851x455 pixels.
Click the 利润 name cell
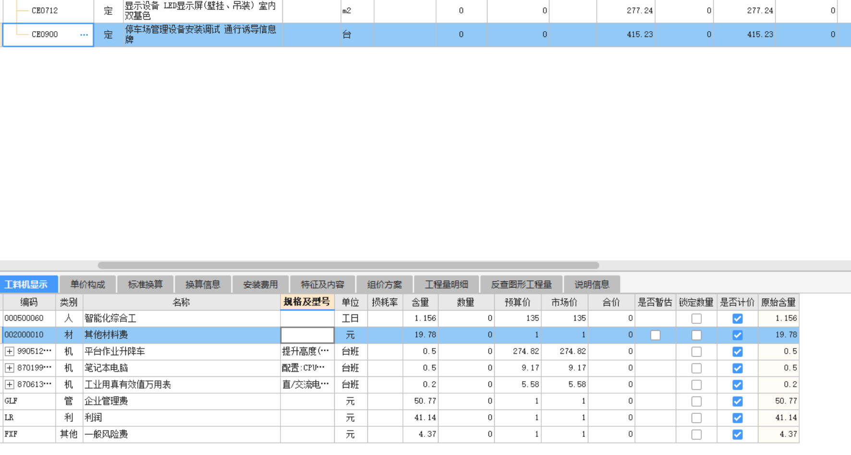coord(182,418)
